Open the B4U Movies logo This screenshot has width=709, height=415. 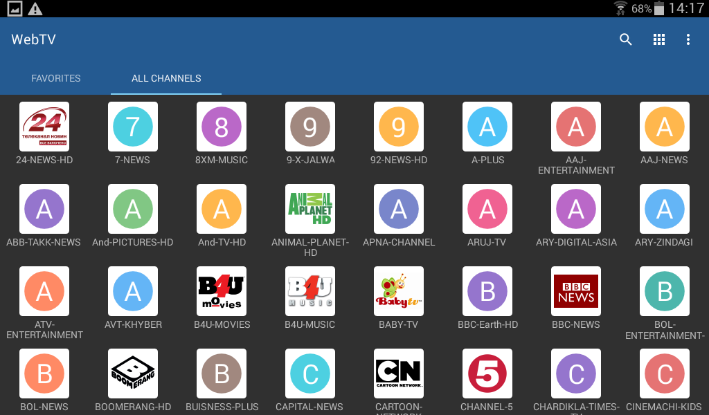pos(222,291)
